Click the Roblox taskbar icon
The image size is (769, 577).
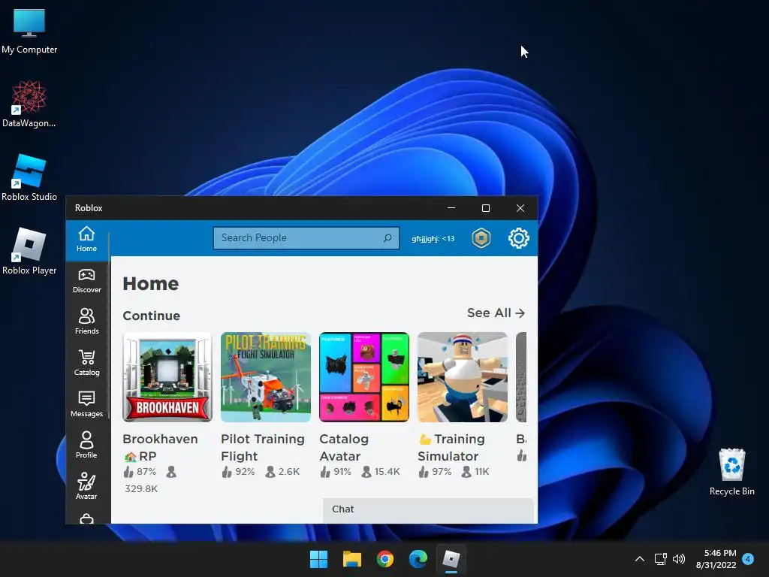coord(451,559)
